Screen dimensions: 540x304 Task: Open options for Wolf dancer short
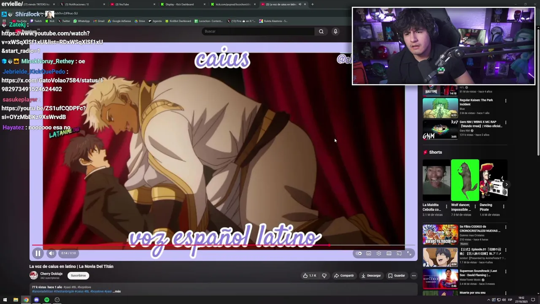475,206
